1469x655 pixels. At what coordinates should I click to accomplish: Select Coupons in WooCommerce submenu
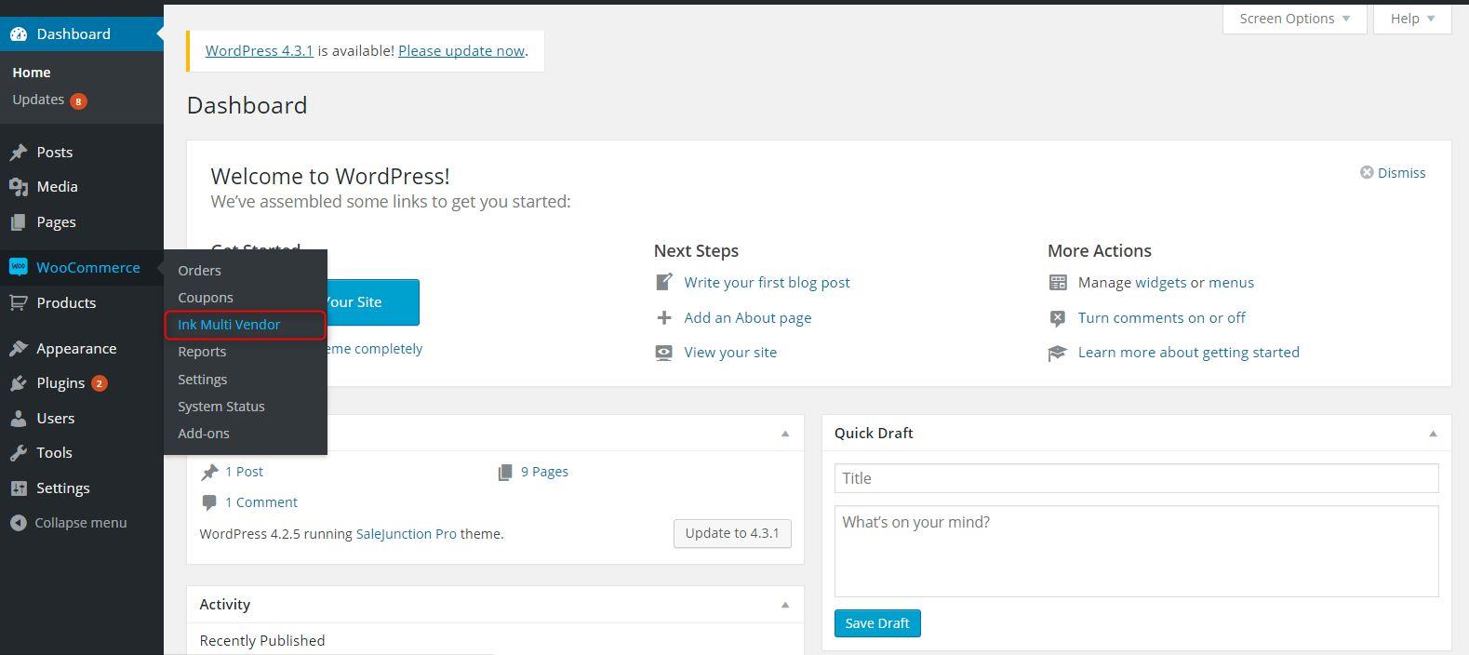206,298
